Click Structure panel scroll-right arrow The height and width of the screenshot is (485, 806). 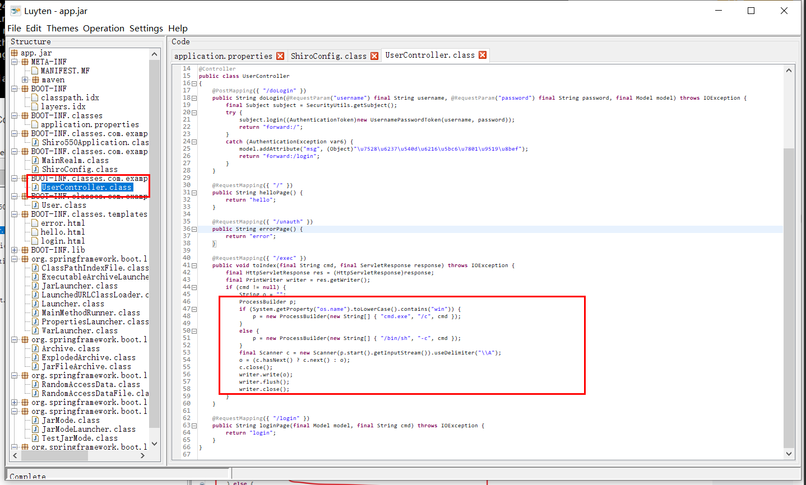tap(142, 455)
